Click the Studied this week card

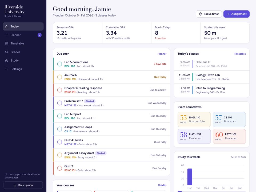pos(225,33)
